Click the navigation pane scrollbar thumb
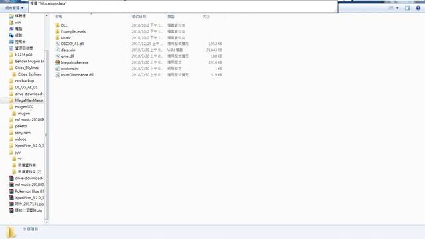 click(x=46, y=135)
